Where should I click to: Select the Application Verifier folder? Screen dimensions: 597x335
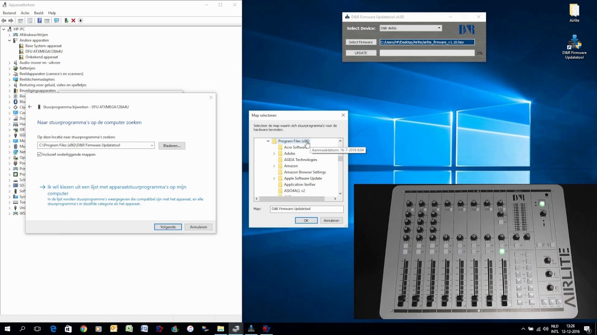[300, 185]
